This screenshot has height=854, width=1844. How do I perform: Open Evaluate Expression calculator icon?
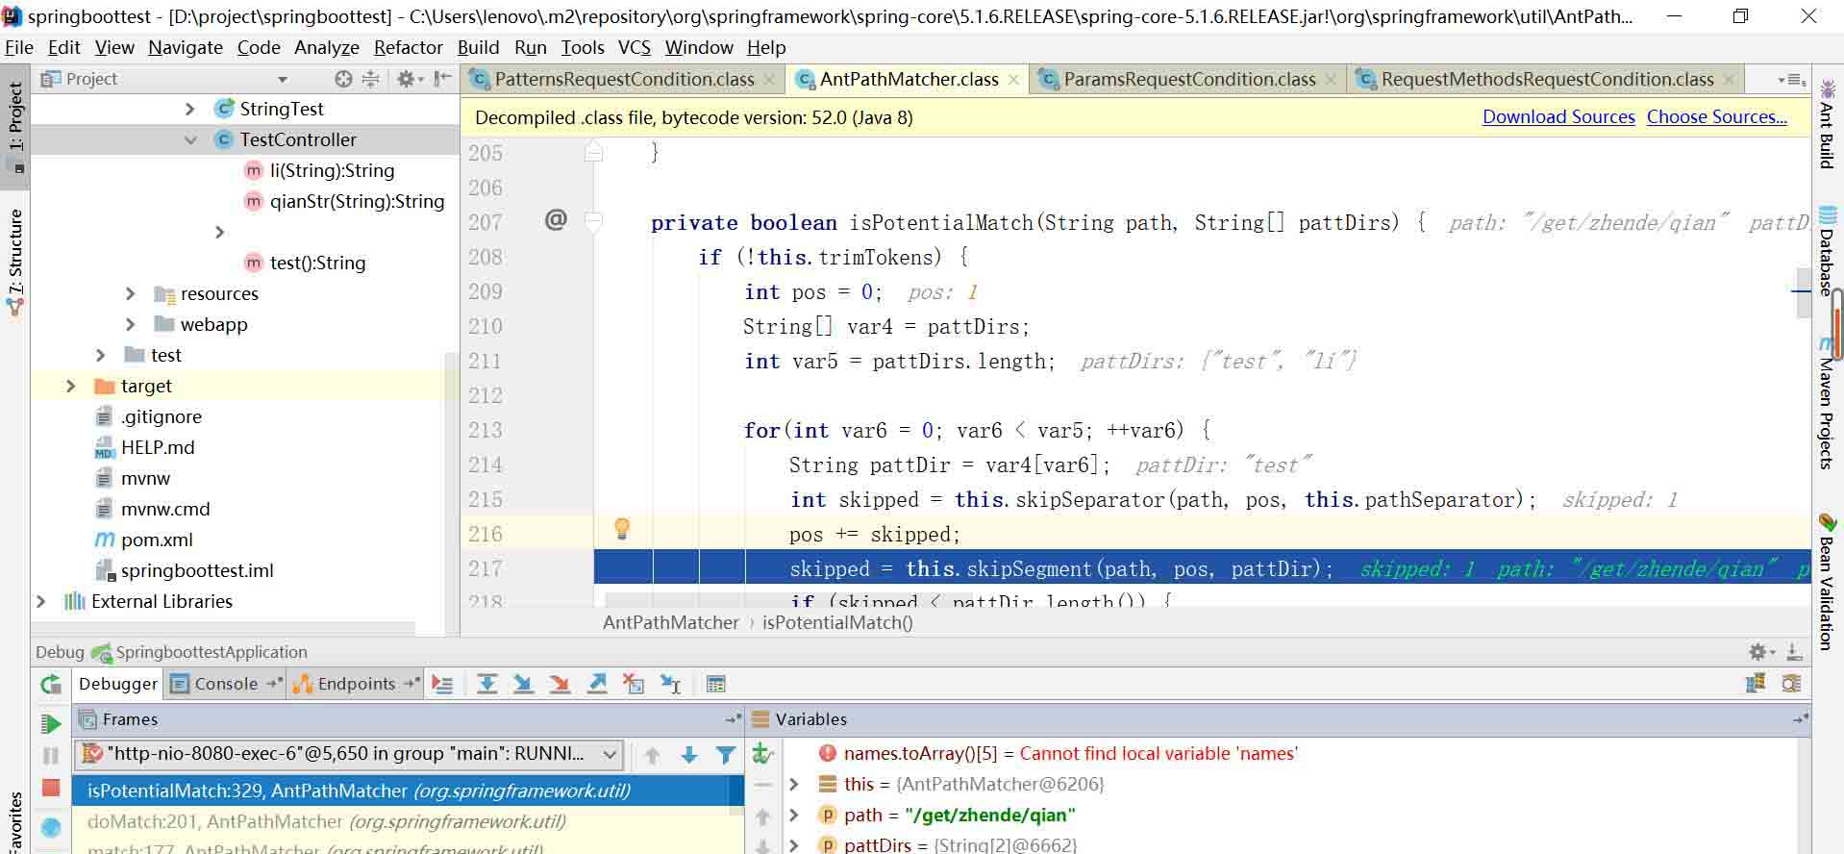(x=715, y=685)
